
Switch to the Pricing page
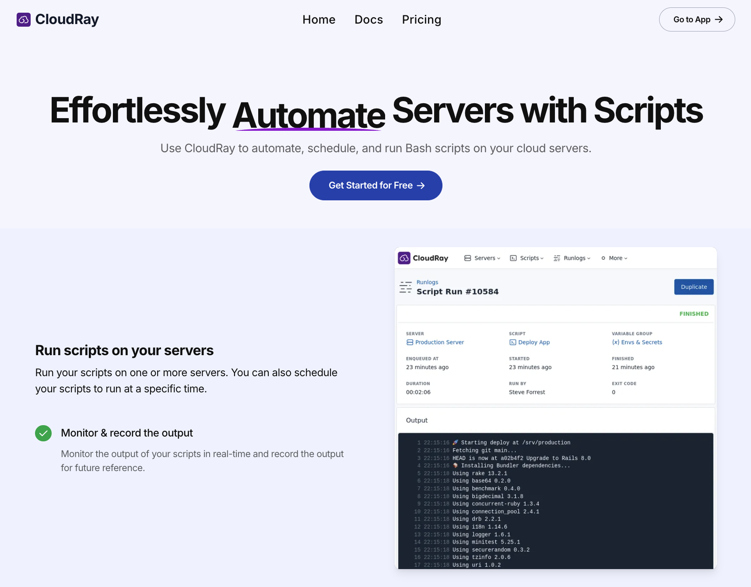421,19
